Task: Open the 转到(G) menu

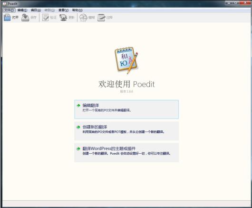Action: (x=49, y=10)
